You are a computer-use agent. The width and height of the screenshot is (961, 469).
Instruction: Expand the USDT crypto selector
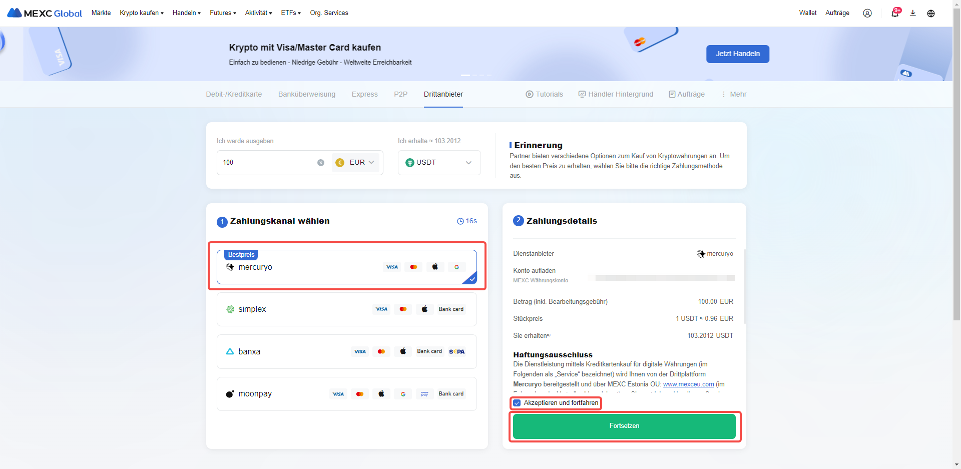[439, 163]
